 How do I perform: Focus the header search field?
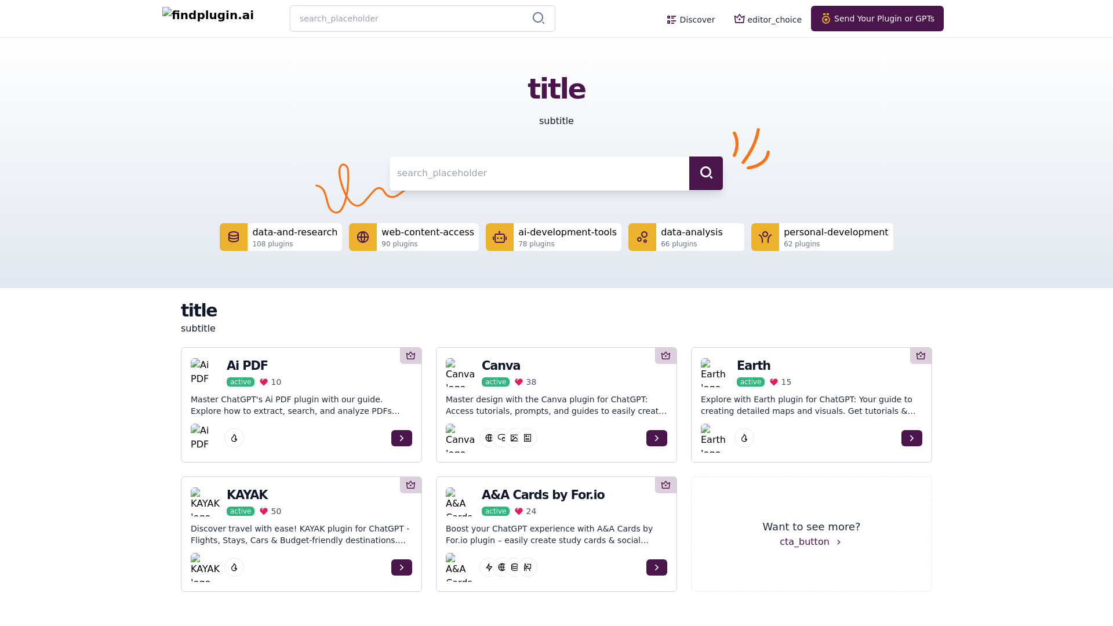[422, 19]
